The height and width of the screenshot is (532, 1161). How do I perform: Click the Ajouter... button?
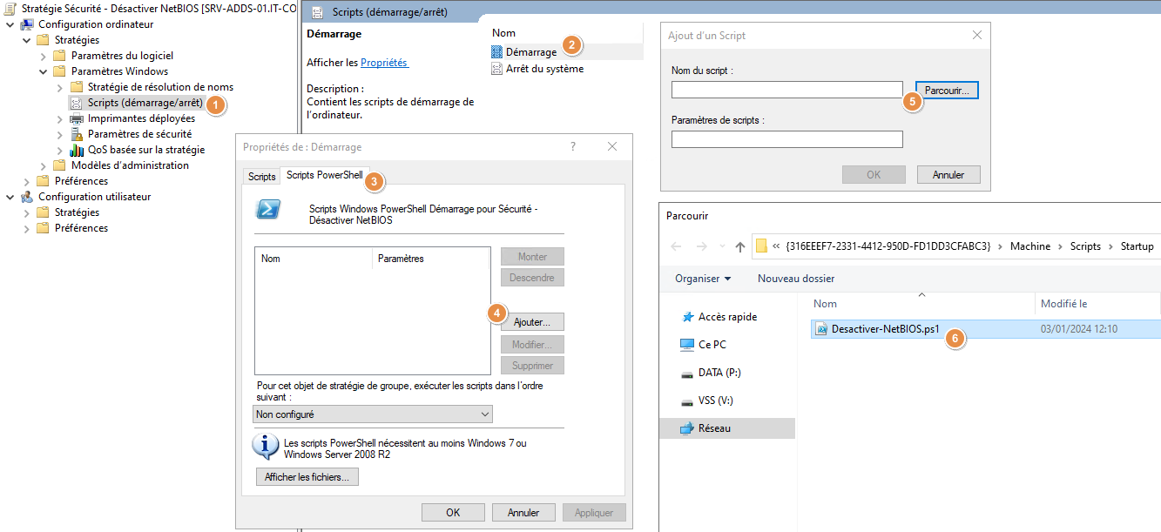coord(532,322)
